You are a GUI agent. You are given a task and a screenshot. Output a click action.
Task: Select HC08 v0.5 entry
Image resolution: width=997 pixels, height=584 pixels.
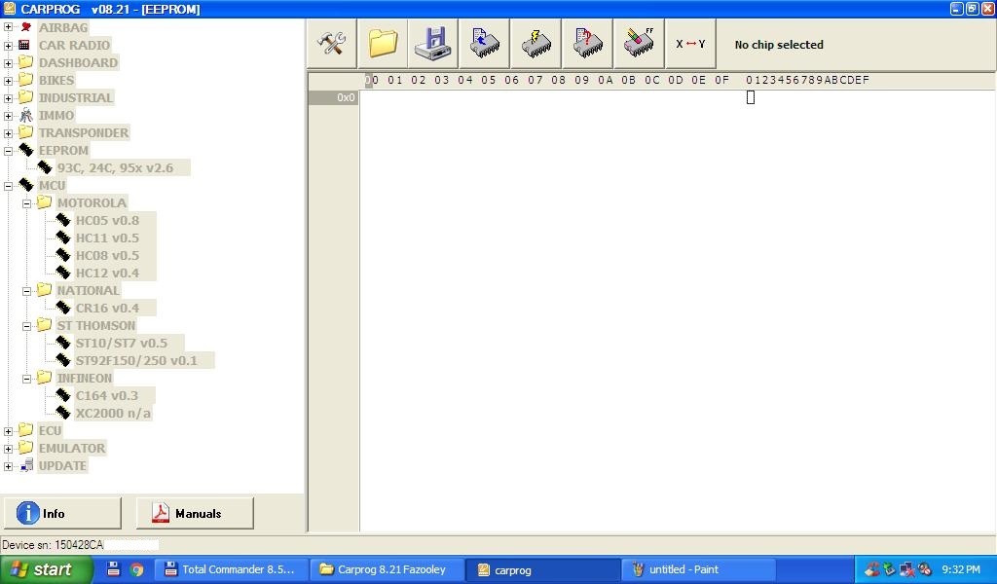(107, 255)
